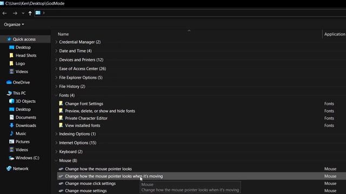This screenshot has width=346, height=194.
Task: Expand Credential Manager group
Action: [x=56, y=42]
